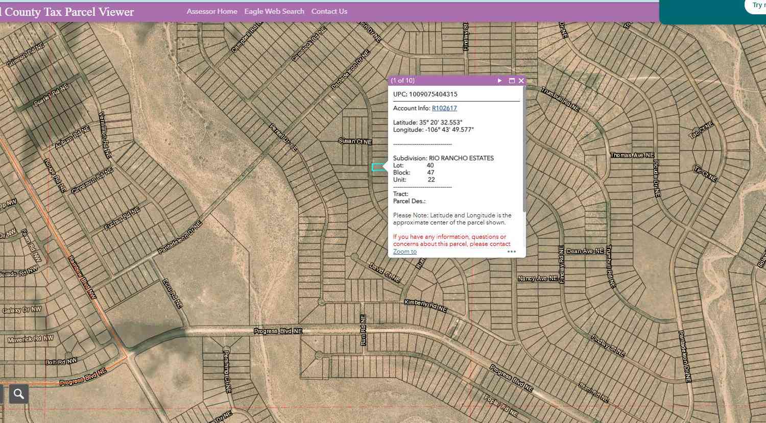Click the Longitude value line
Screen dimensions: 766x423
434,130
